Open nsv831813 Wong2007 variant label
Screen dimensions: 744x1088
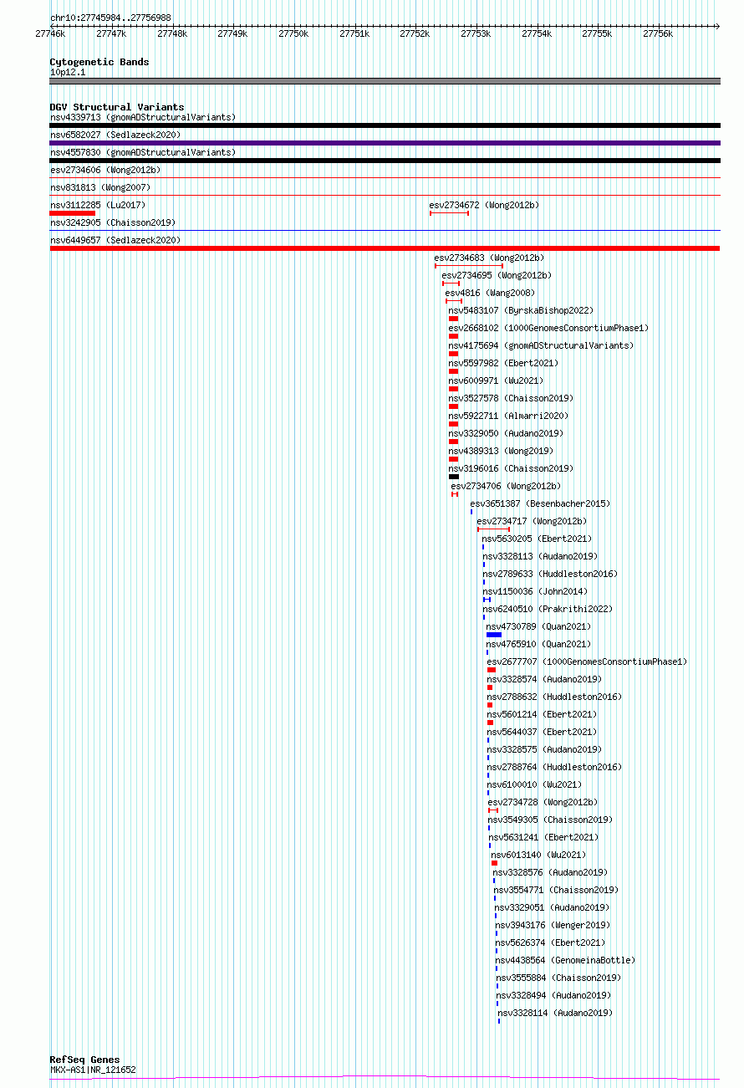coord(100,187)
